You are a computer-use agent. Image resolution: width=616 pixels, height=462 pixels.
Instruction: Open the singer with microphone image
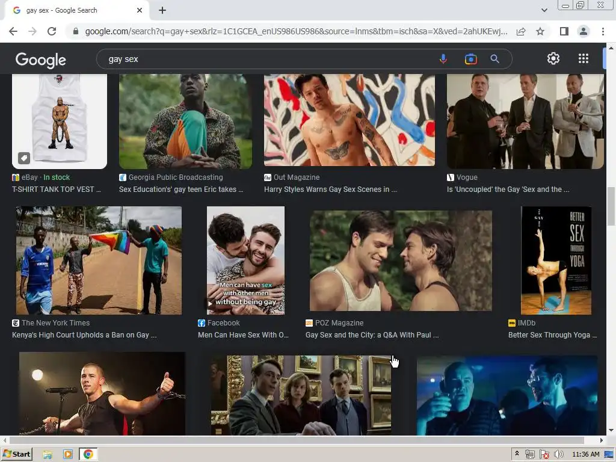102,393
